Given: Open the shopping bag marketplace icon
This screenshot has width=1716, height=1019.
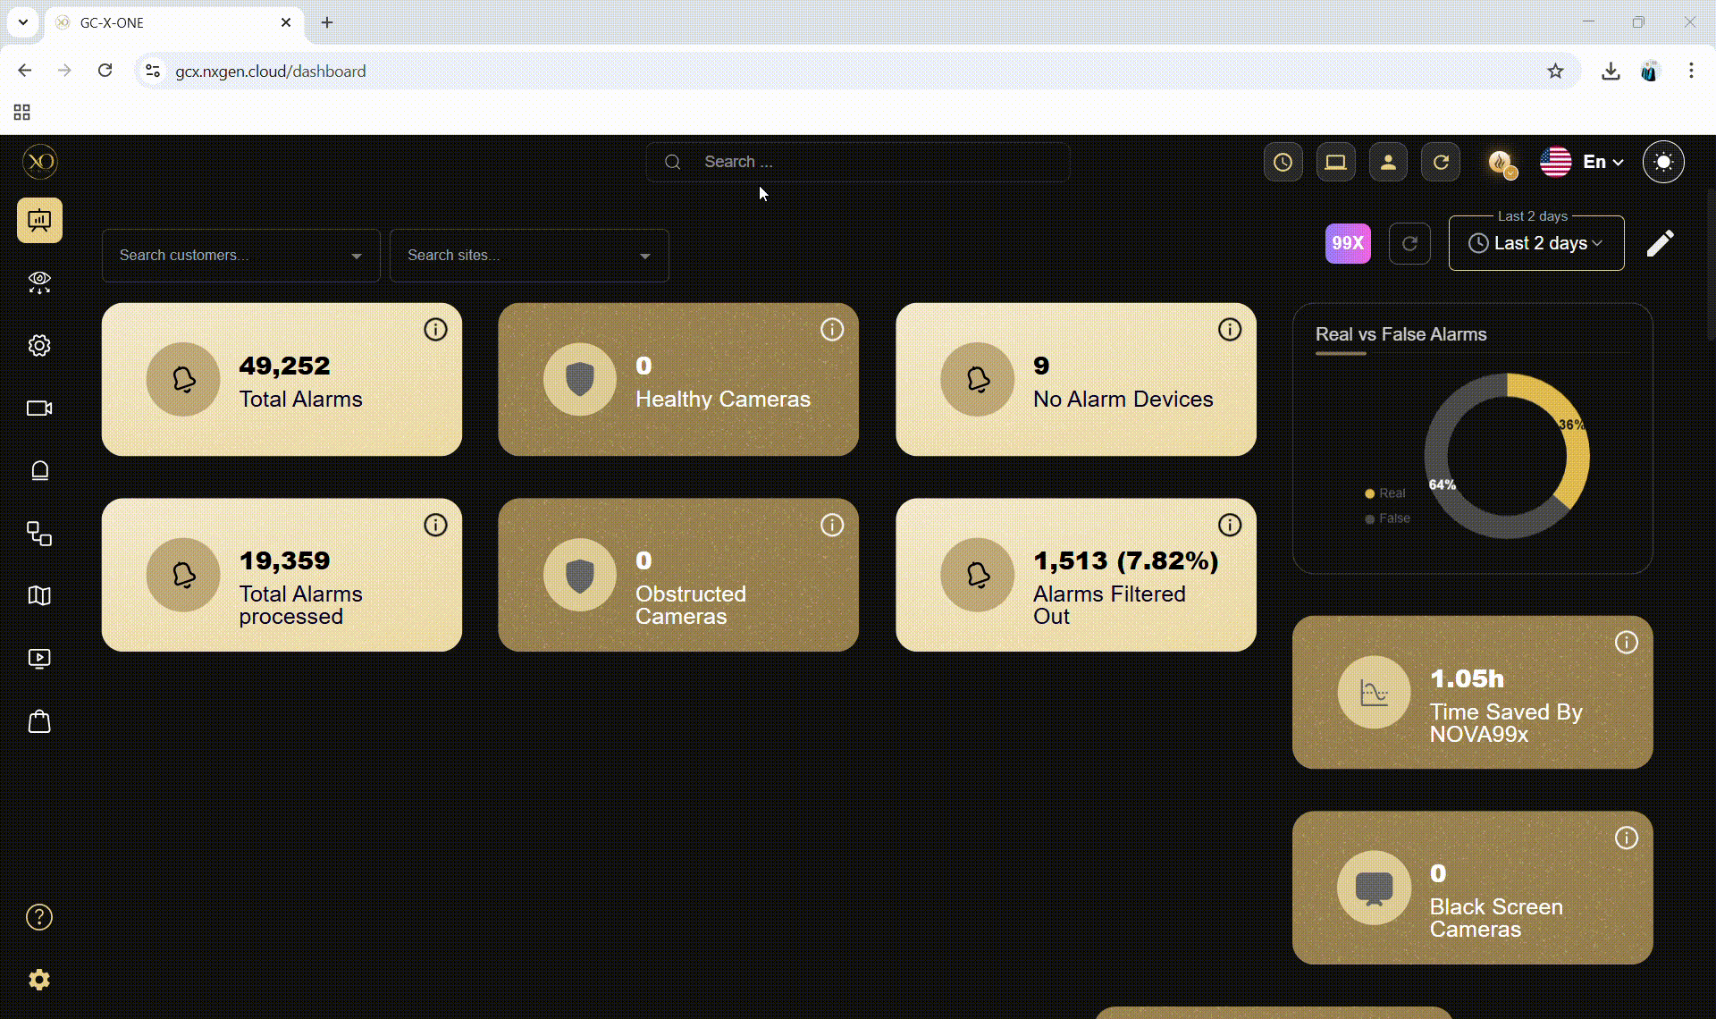Looking at the screenshot, I should coord(39,721).
